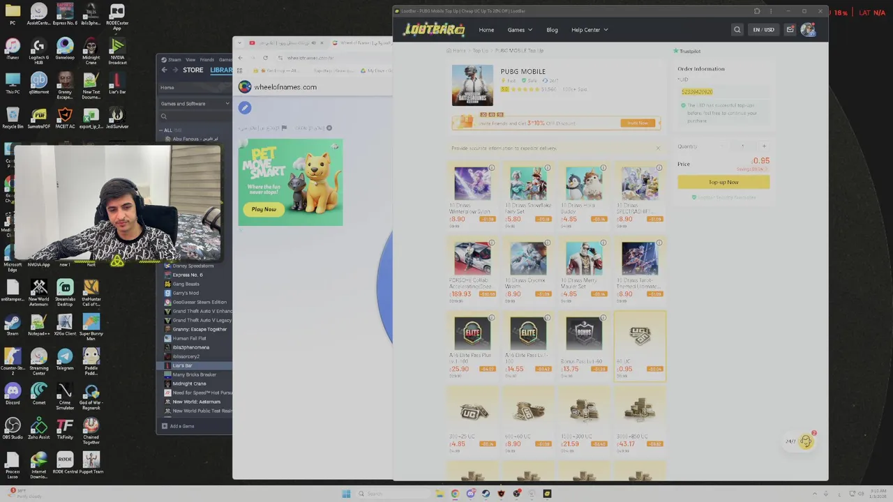Viewport: 893px width, 502px height.
Task: Decrease quantity with minus button
Action: pos(721,146)
